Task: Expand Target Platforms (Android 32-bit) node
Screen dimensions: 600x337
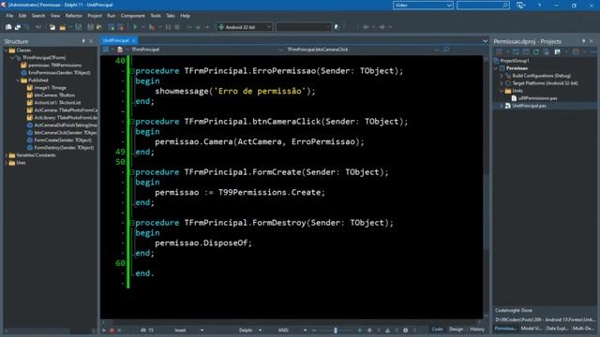Action: [x=502, y=83]
